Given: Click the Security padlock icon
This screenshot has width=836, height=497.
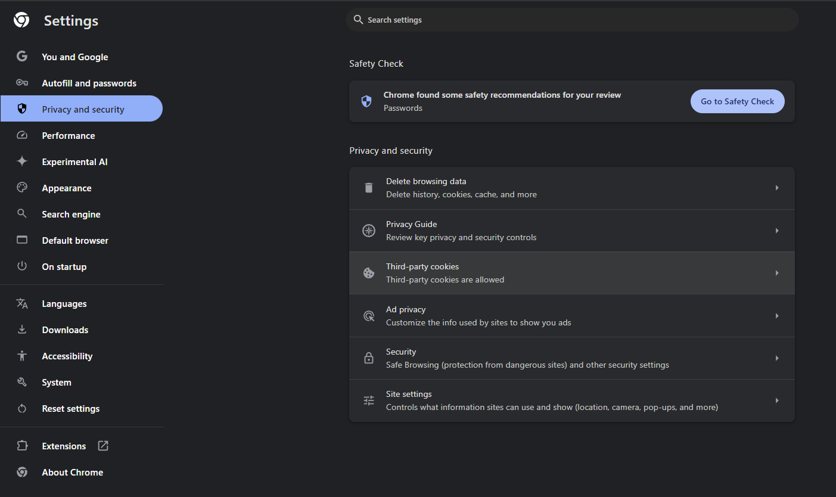Looking at the screenshot, I should 368,358.
